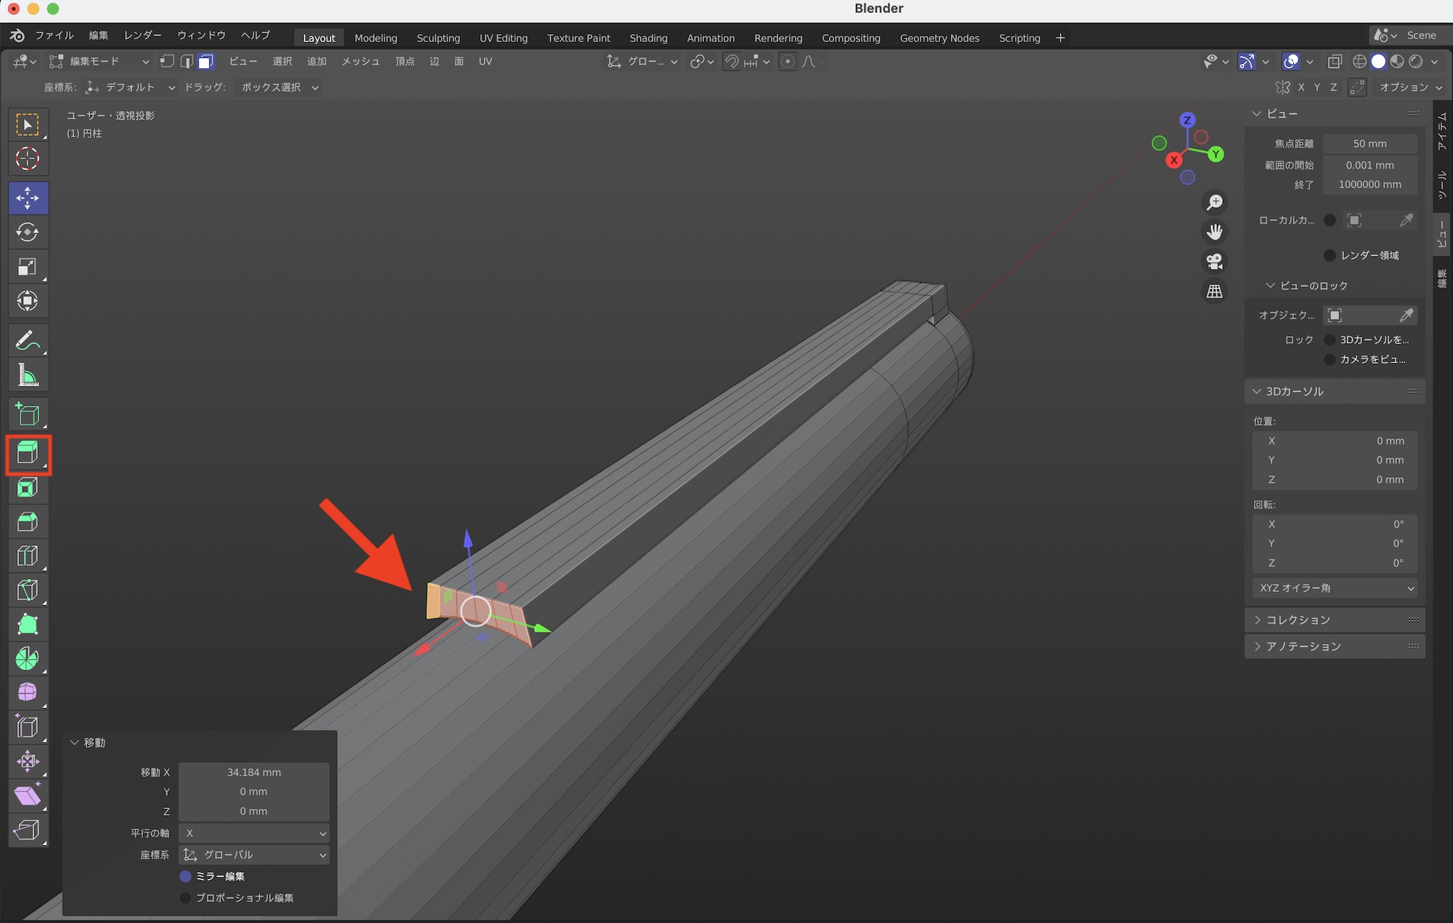The height and width of the screenshot is (923, 1453).
Task: Select the 3D Cursor tool
Action: click(28, 158)
